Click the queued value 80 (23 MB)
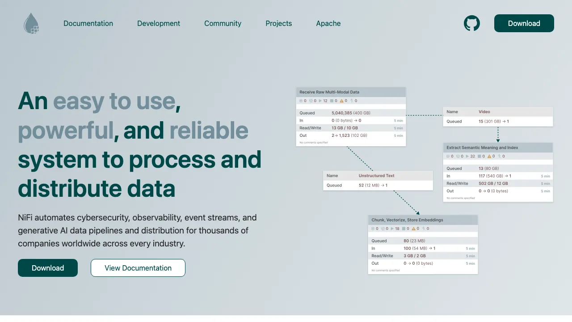Image resolution: width=572 pixels, height=322 pixels. pos(414,241)
